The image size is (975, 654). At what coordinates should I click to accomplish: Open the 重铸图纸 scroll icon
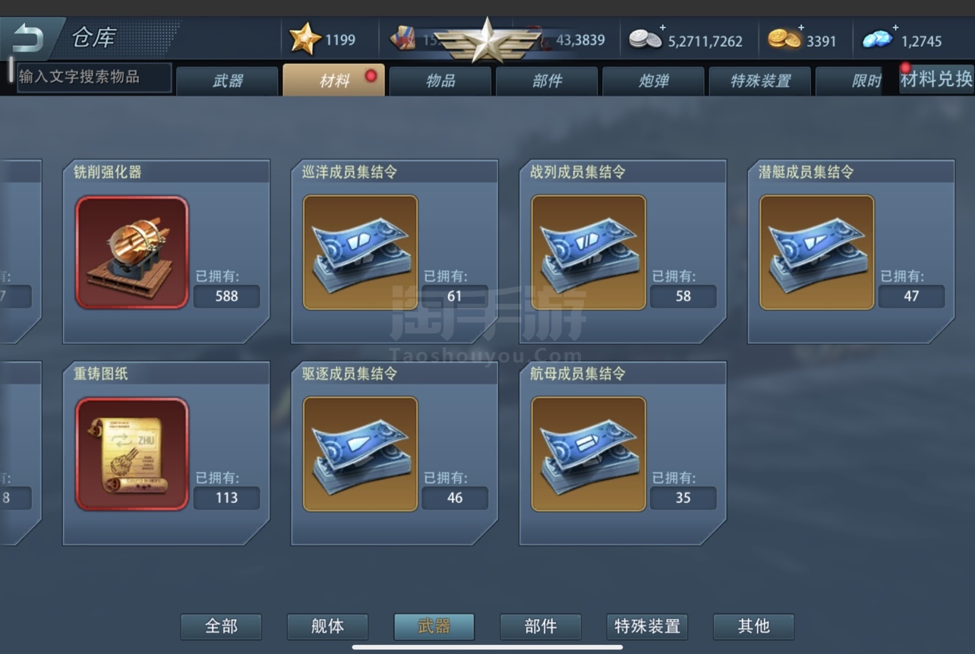tap(132, 454)
